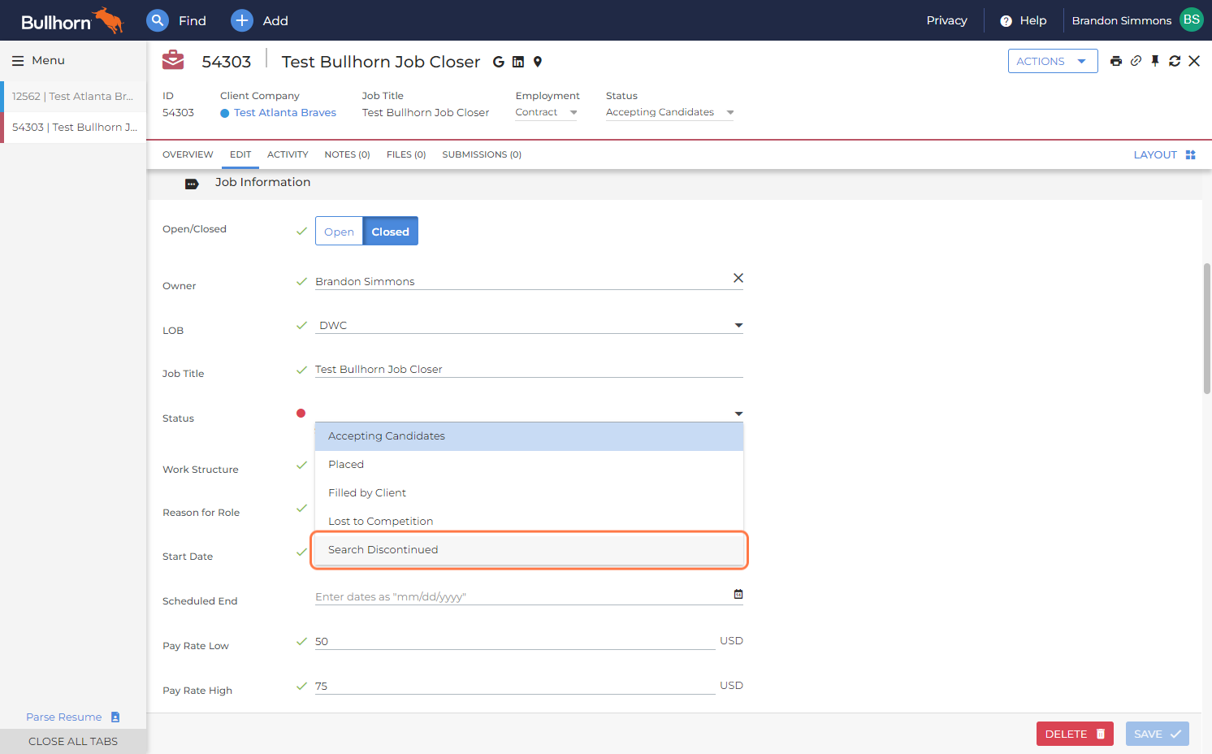Viewport: 1212px width, 754px height.
Task: Collapse the Status field dropdown arrow
Action: point(738,414)
